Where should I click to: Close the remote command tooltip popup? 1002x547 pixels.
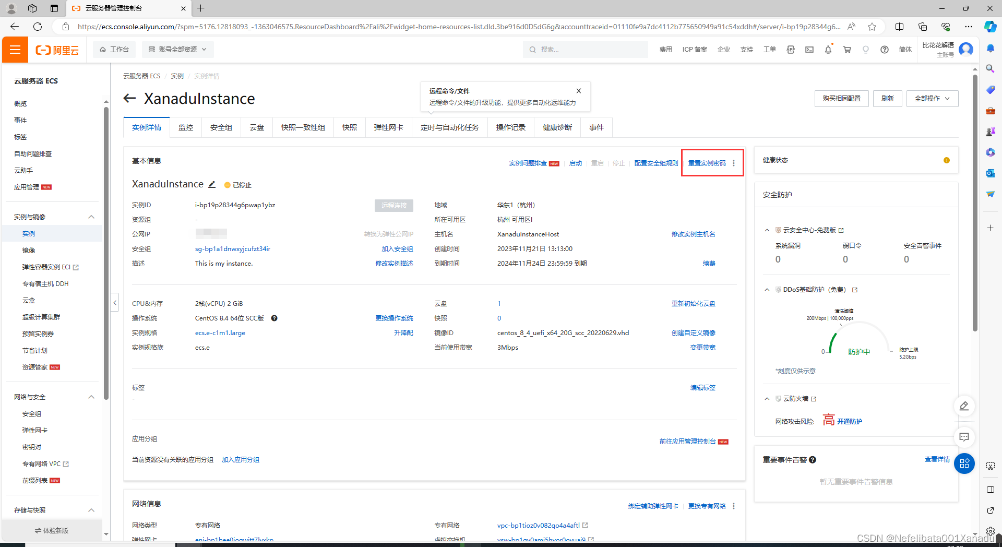[x=578, y=91]
